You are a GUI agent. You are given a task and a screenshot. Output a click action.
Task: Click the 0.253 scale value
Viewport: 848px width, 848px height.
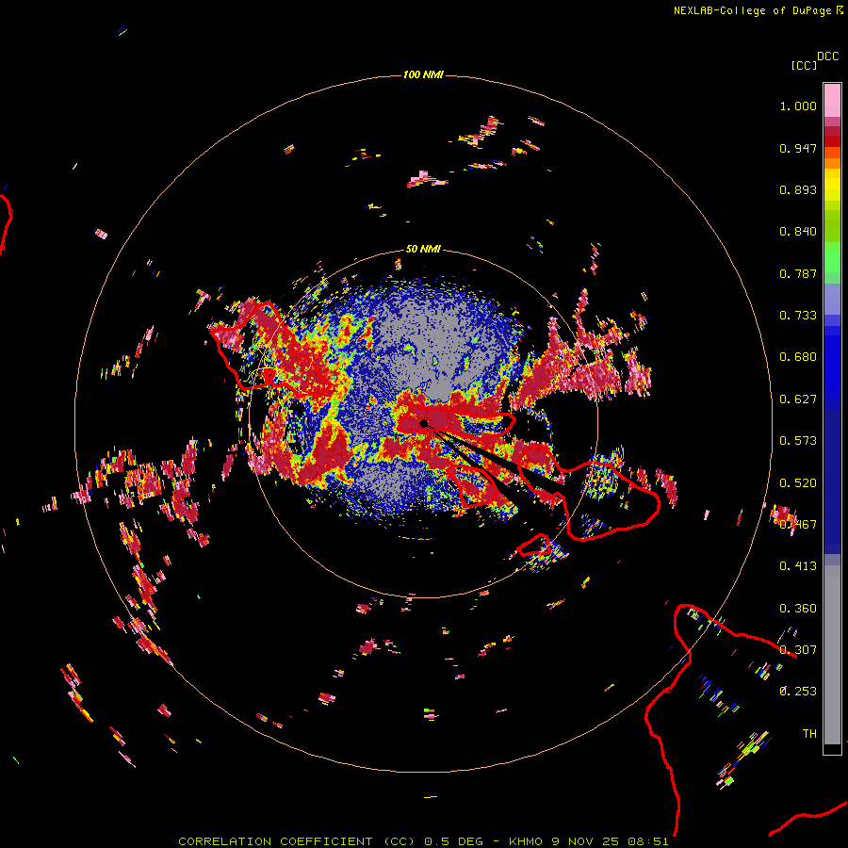coord(798,692)
